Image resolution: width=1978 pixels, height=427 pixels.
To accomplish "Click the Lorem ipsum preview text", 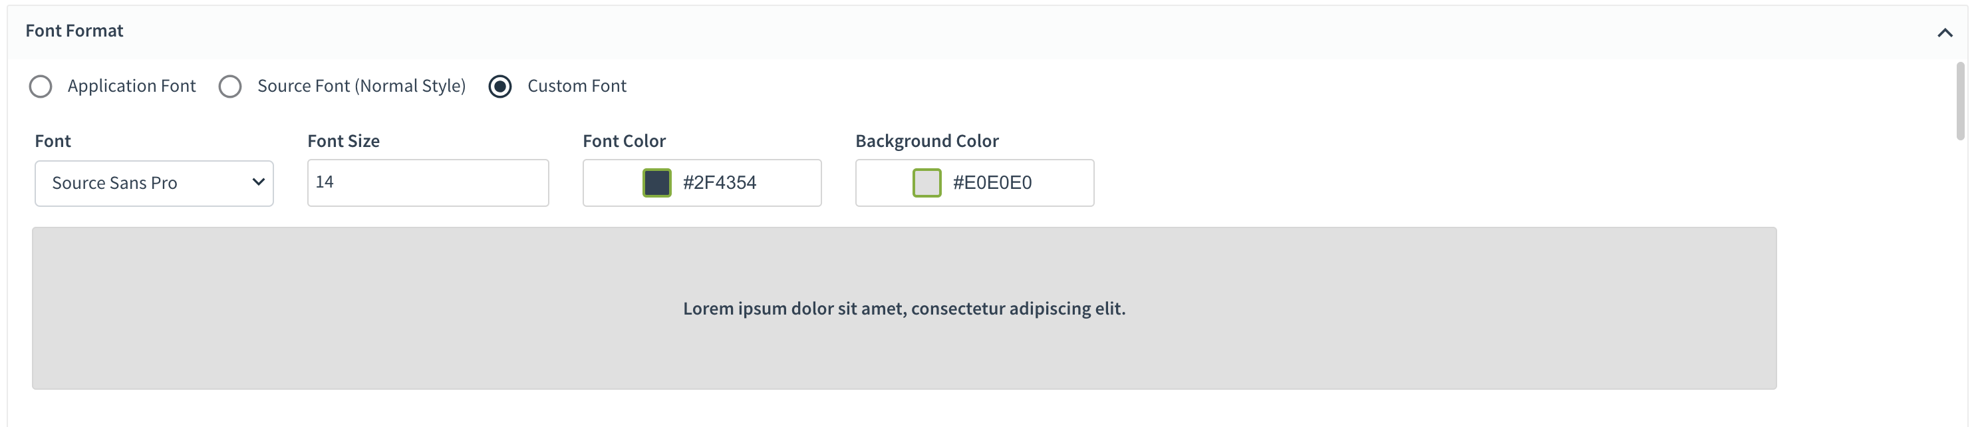I will click(x=904, y=308).
